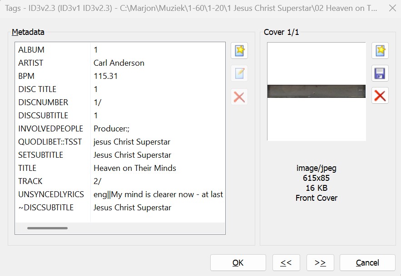
Task: Click the delete metadata field icon
Action: pyautogui.click(x=239, y=97)
